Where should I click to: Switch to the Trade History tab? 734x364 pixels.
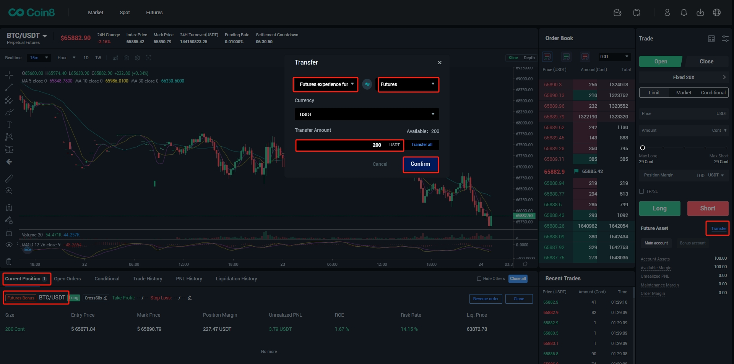[x=148, y=279]
